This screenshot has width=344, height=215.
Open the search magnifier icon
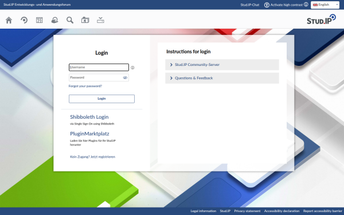70,20
